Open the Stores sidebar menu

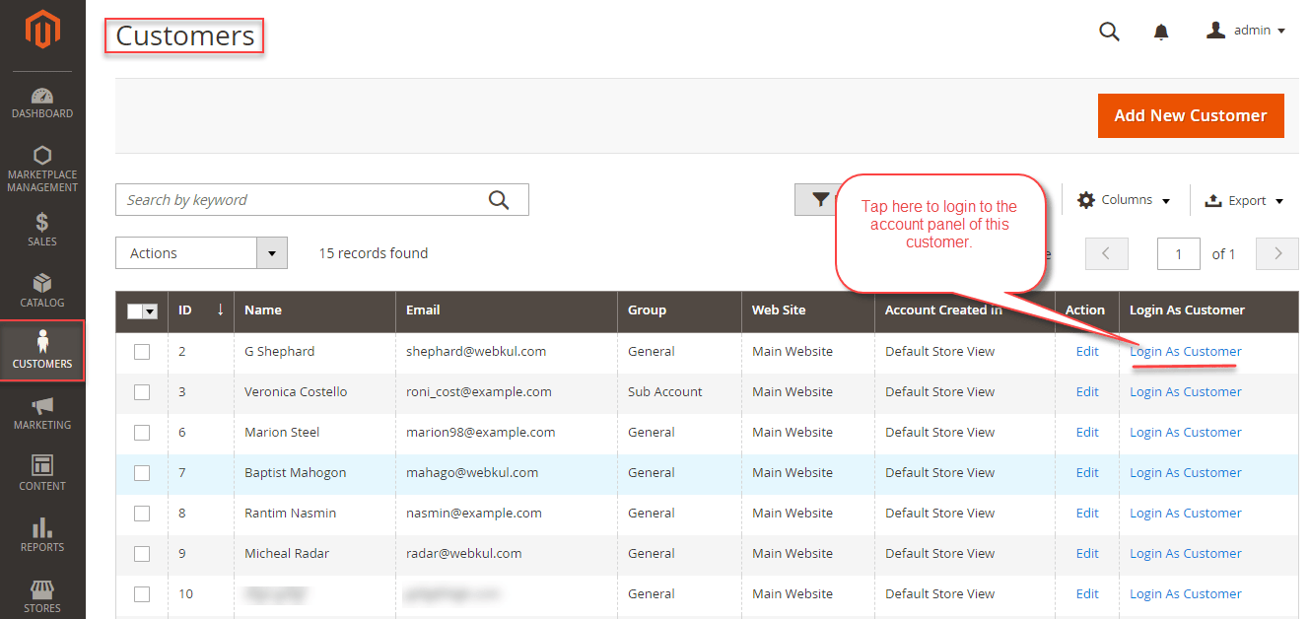tap(42, 596)
